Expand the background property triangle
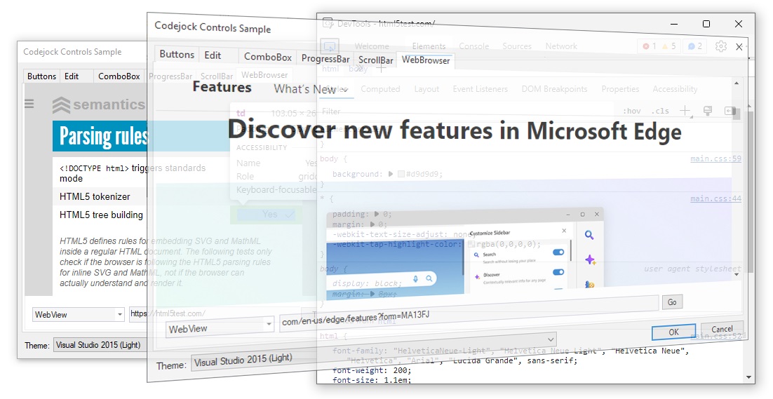 [391, 174]
